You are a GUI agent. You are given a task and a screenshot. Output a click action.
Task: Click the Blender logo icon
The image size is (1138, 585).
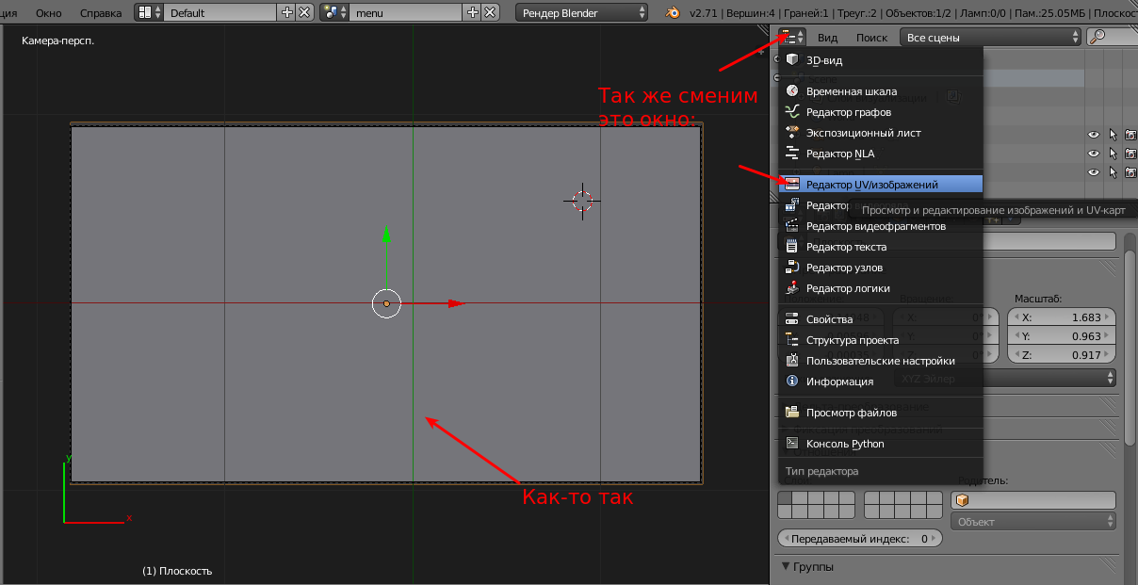coord(673,13)
